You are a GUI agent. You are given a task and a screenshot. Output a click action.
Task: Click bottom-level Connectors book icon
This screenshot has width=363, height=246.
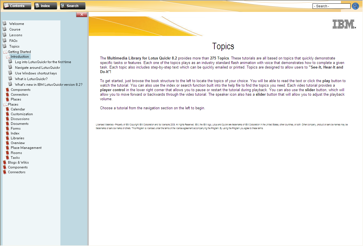pos(5,172)
